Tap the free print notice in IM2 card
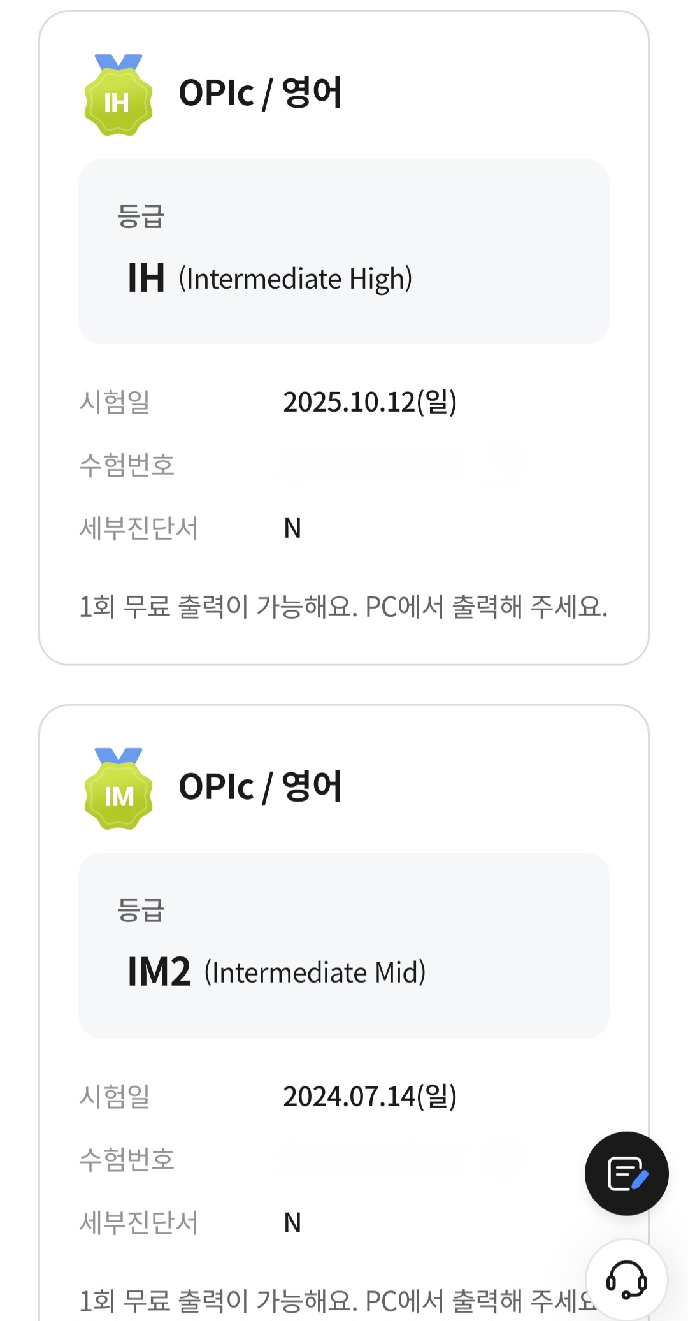The width and height of the screenshot is (688, 1321). tap(331, 1301)
